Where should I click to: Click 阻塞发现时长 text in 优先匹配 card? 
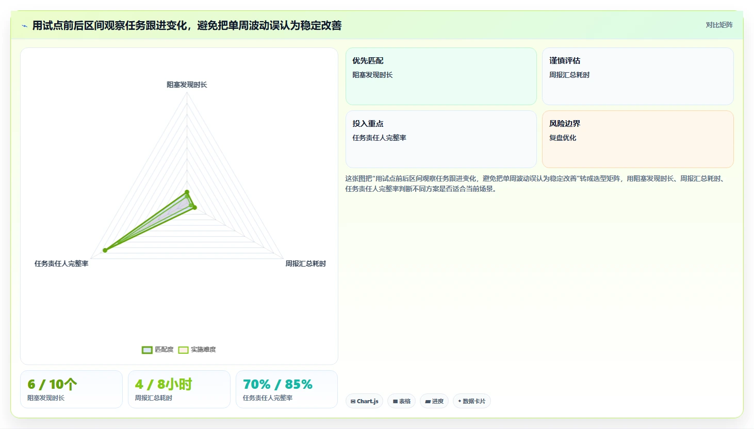[x=372, y=75]
